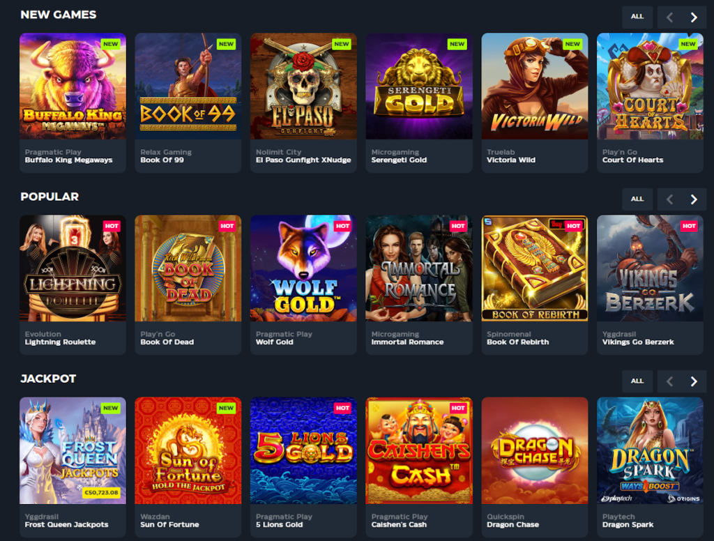714x541 pixels.
Task: Open Book Of Rebirth game tile
Action: click(535, 268)
